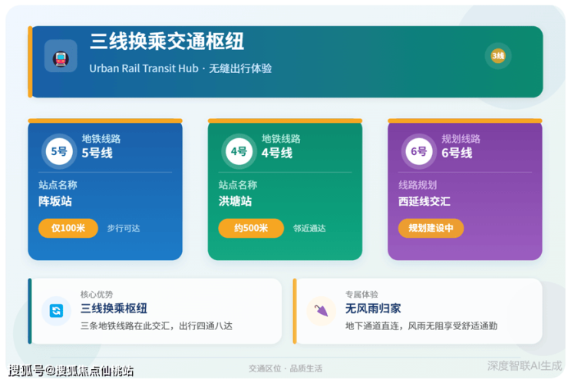Click the footer text 交通区位 · 品质生活
Image resolution: width=568 pixels, height=383 pixels.
pyautogui.click(x=285, y=369)
